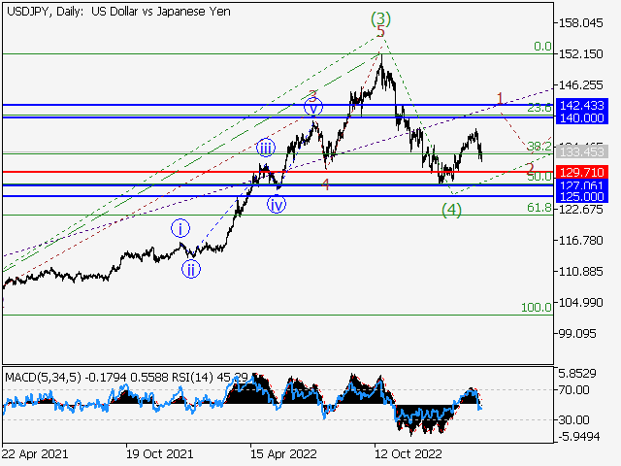This screenshot has width=621, height=466.
Task: Select the Fibonacci 38.2 level label
Action: coord(539,147)
